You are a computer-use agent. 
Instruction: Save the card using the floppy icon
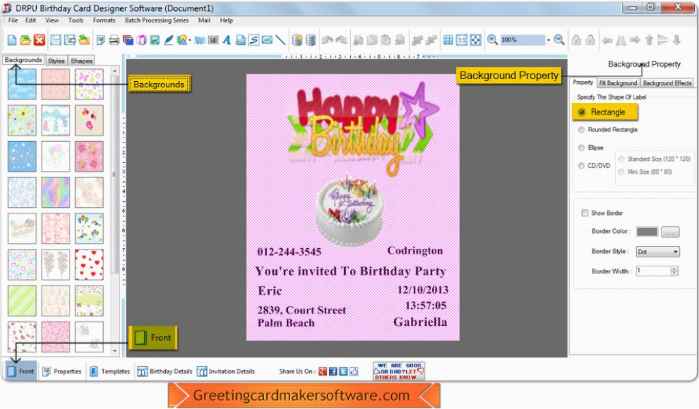point(55,40)
